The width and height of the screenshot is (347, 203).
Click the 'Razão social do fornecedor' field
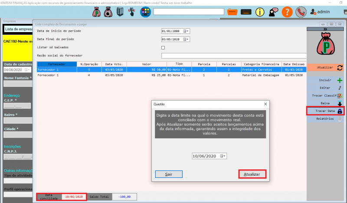click(x=233, y=56)
